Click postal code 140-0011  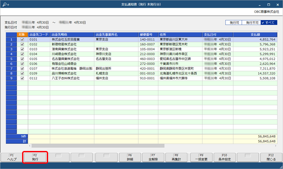pyautogui.click(x=148, y=40)
